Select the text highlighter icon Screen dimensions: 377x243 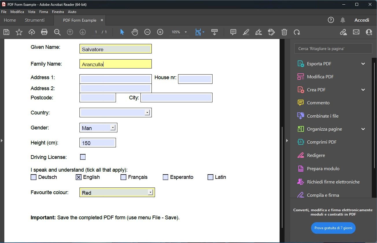click(246, 32)
